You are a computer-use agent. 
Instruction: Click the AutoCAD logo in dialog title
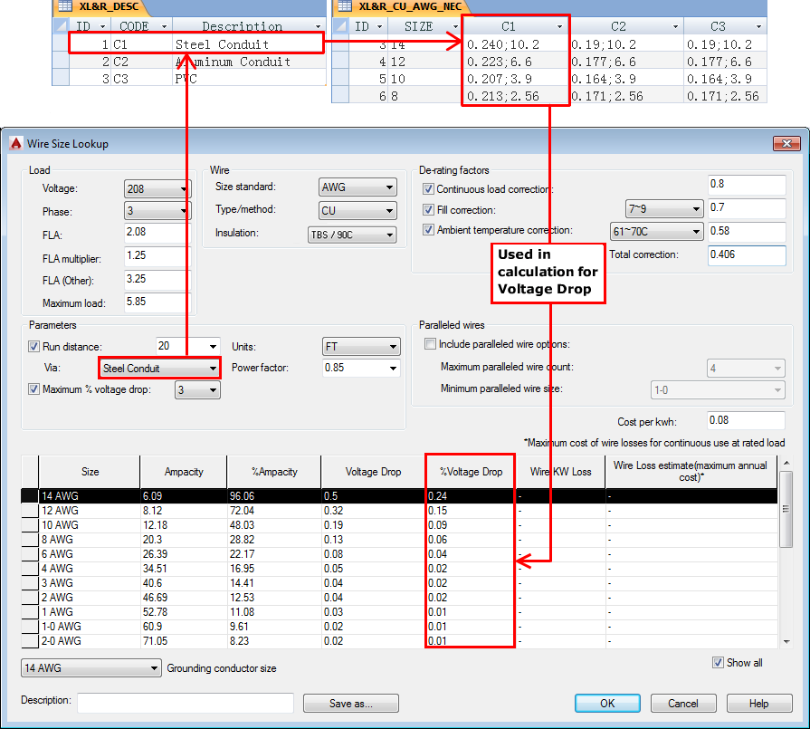click(x=16, y=143)
